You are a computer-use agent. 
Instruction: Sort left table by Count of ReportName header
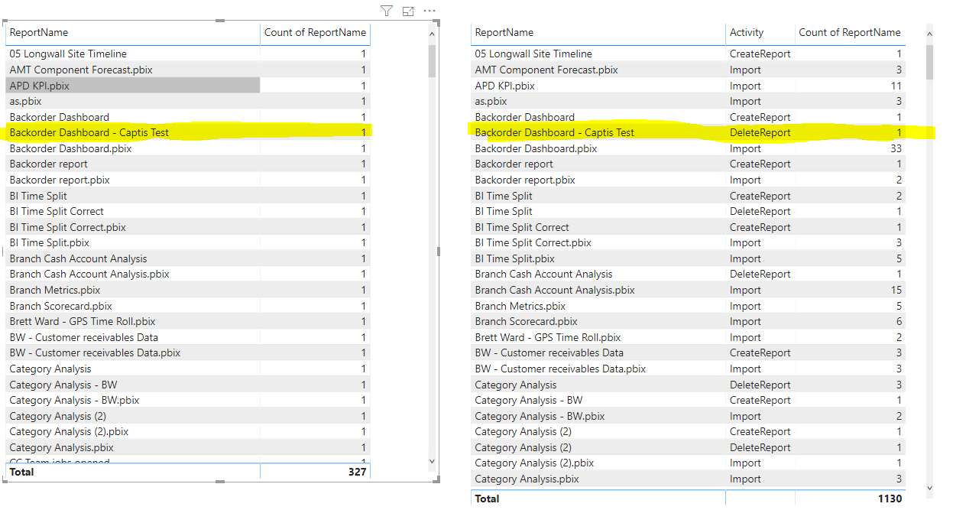[x=315, y=32]
